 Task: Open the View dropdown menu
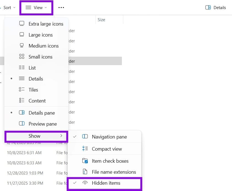pyautogui.click(x=36, y=7)
